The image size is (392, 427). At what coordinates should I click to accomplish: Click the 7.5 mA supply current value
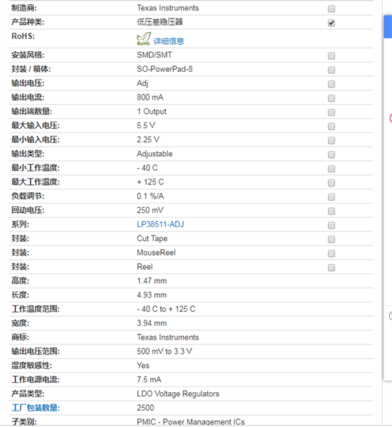click(x=149, y=379)
